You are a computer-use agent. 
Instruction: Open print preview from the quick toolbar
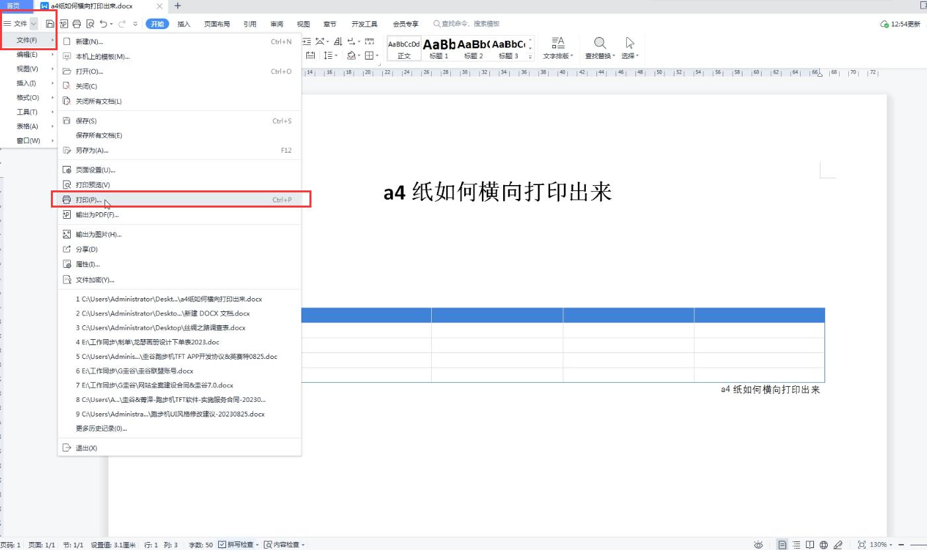(91, 23)
